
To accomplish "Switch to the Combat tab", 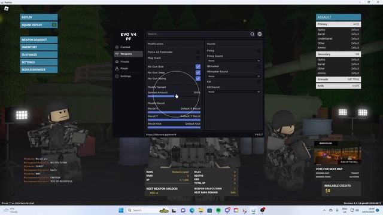I will (129, 47).
